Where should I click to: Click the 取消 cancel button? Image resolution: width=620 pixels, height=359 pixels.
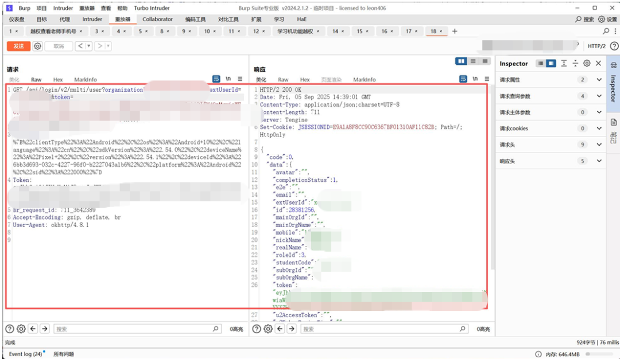[x=59, y=46]
